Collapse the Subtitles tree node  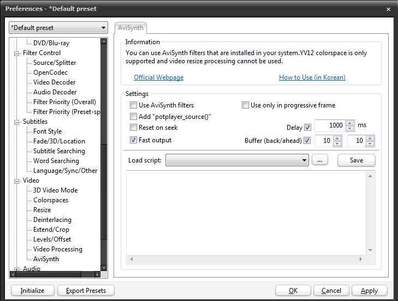point(17,122)
